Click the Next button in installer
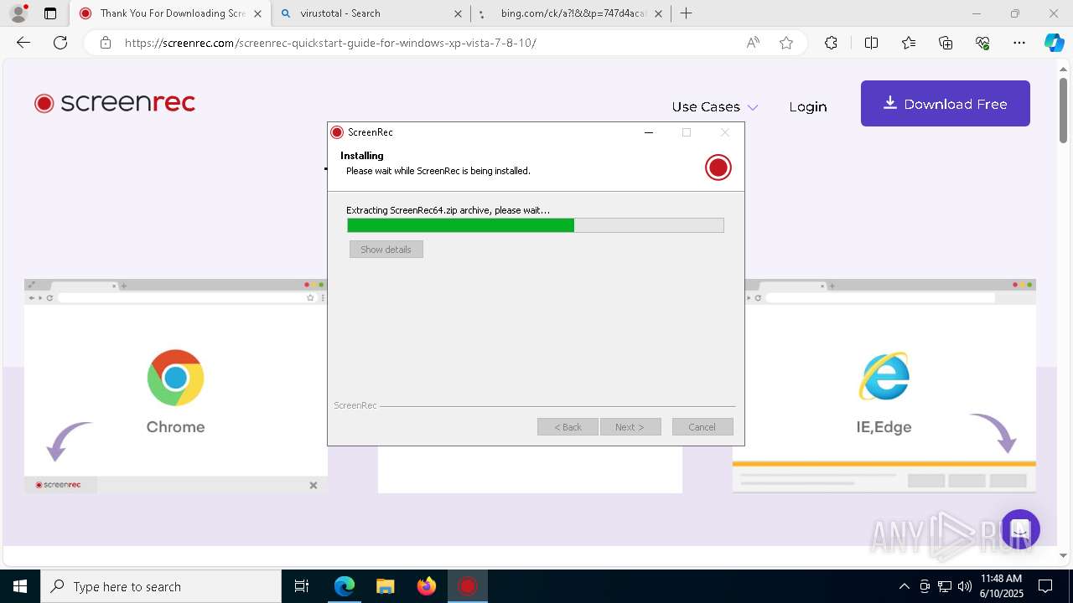The image size is (1073, 603). click(630, 427)
